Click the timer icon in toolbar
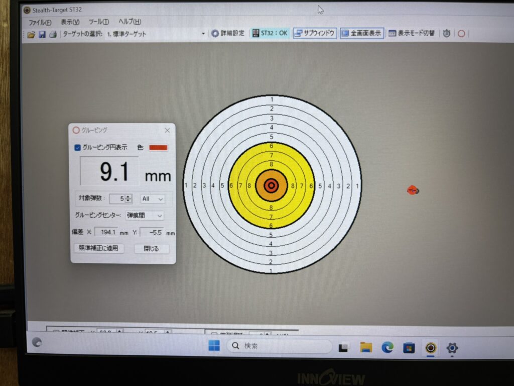514x386 pixels. click(446, 34)
